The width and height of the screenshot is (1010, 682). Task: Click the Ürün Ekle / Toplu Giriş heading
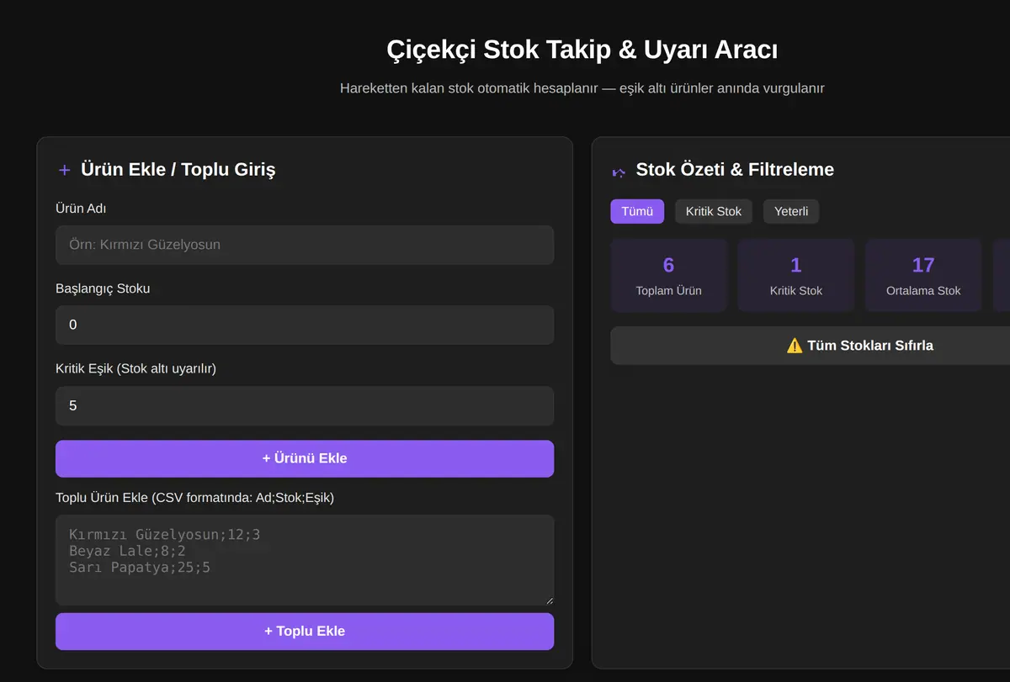(x=178, y=170)
